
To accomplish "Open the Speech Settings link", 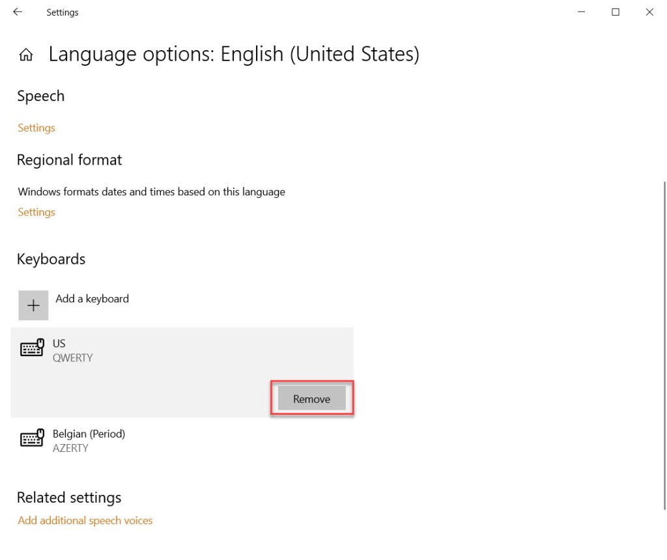I will tap(36, 128).
